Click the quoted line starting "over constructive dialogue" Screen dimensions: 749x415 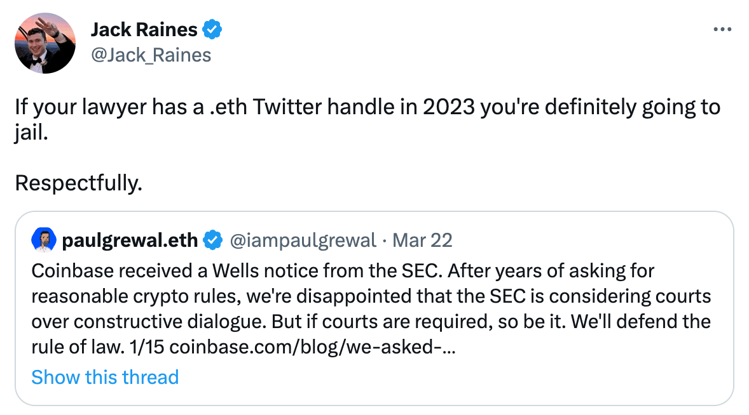(371, 322)
